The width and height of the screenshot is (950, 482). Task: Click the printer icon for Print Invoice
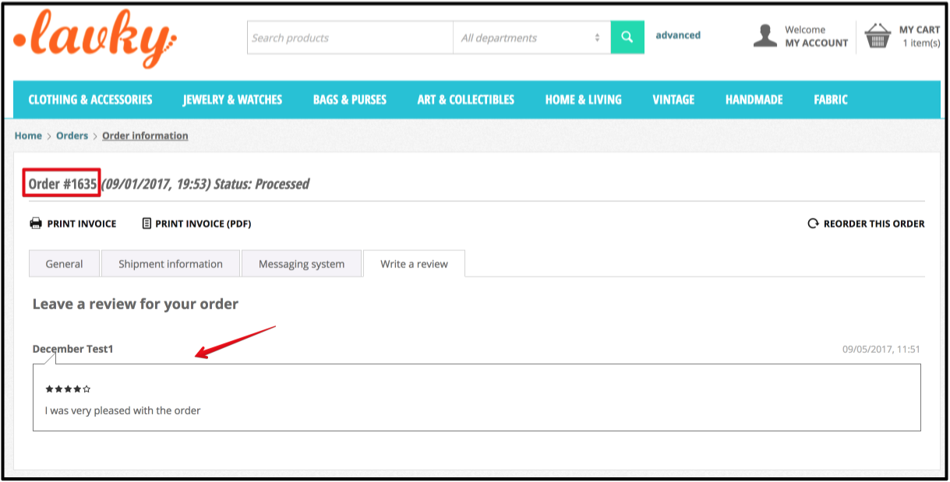[x=36, y=223]
